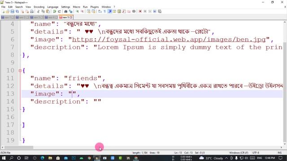Click the Print toolbar icon
287x161 pixels.
(x=32, y=12)
